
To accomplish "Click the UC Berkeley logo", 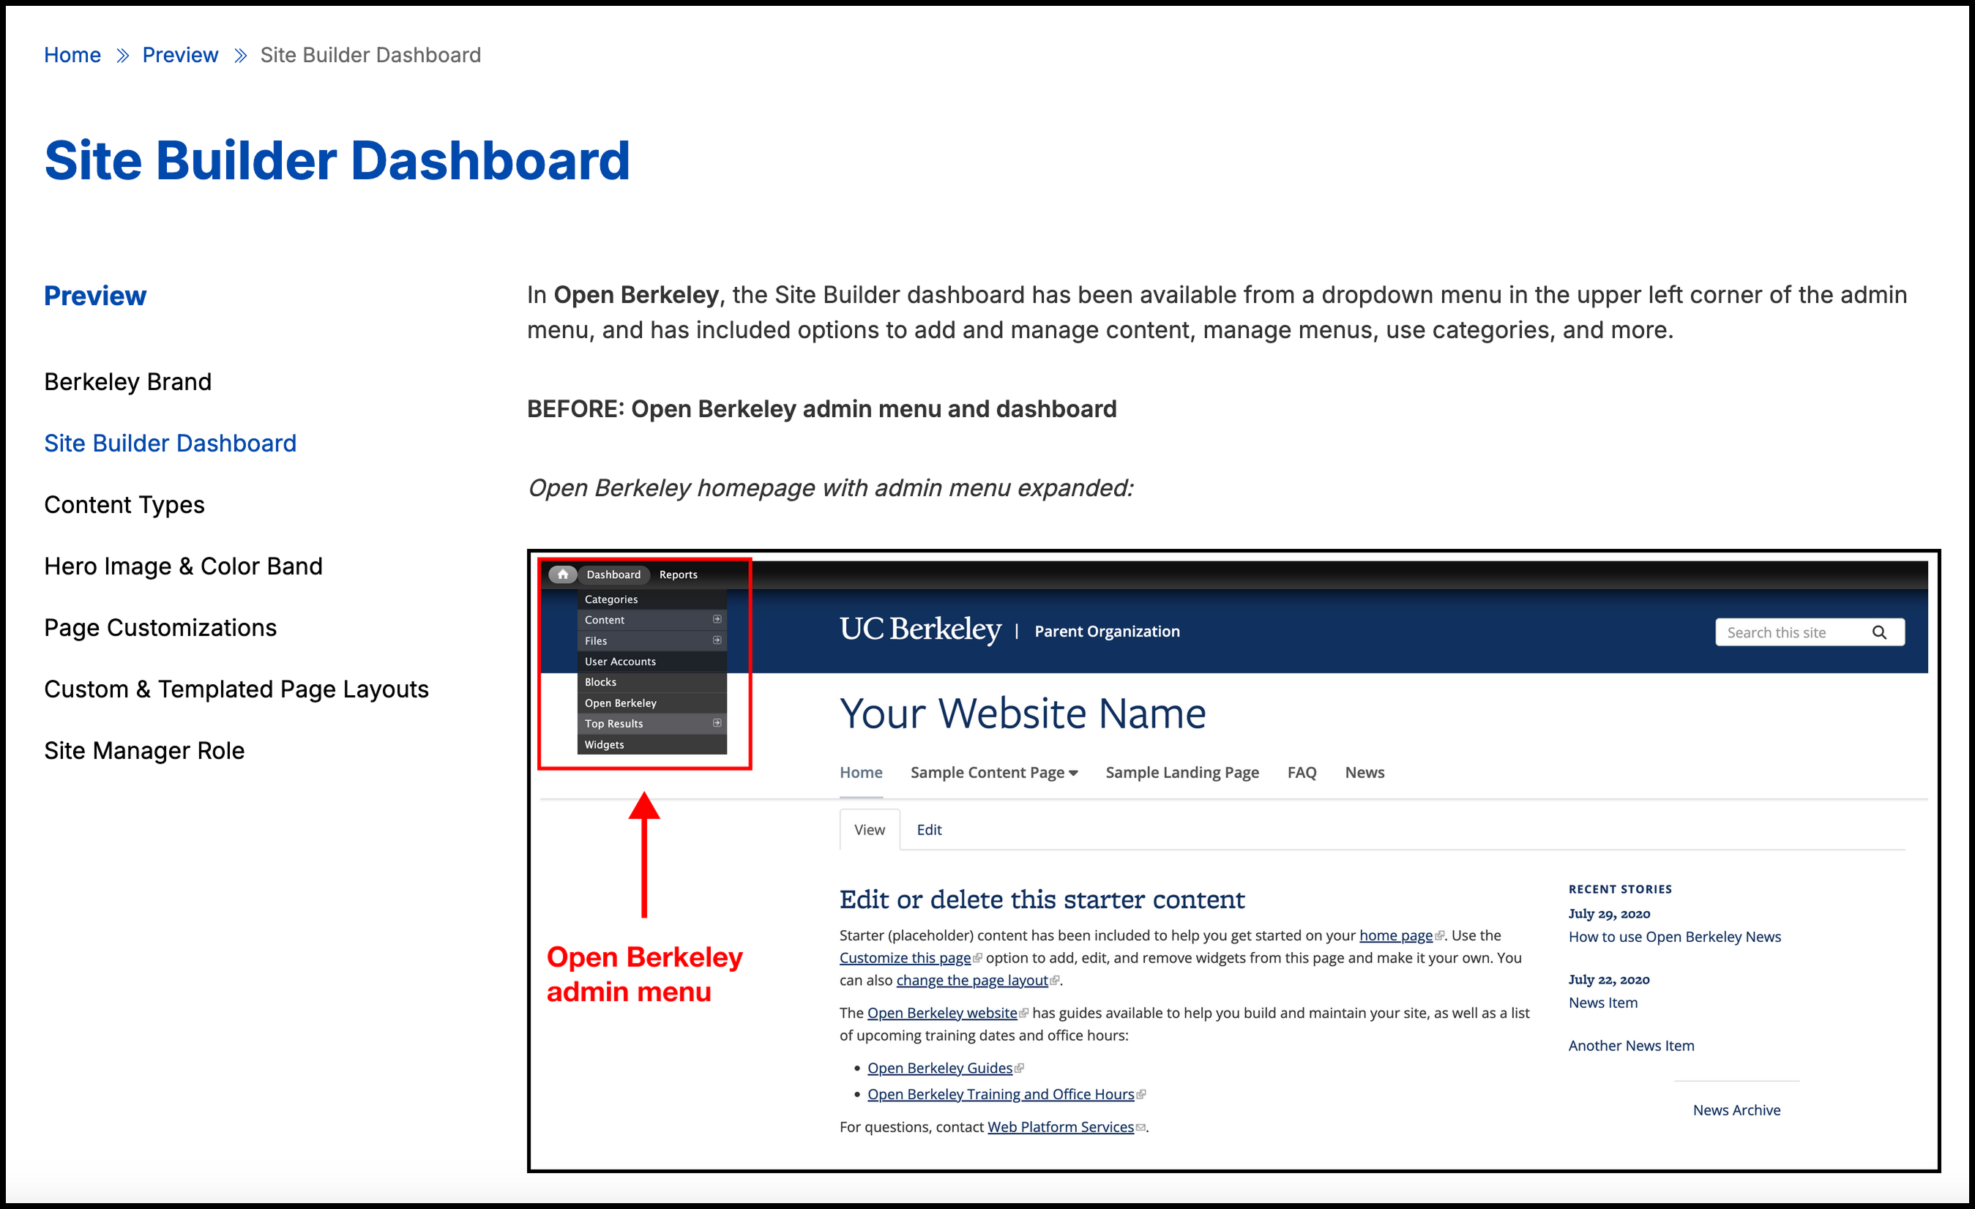I will tap(920, 629).
